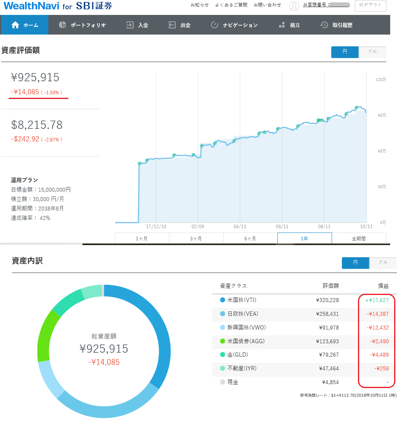The width and height of the screenshot is (402, 423).
Task: Open the 積立 menu item
Action: point(289,25)
